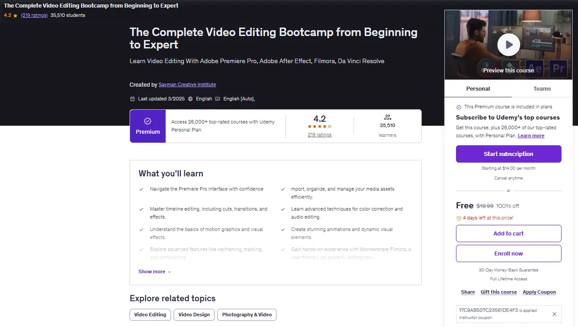Click the '$19.99' crossed-out price

(x=485, y=206)
